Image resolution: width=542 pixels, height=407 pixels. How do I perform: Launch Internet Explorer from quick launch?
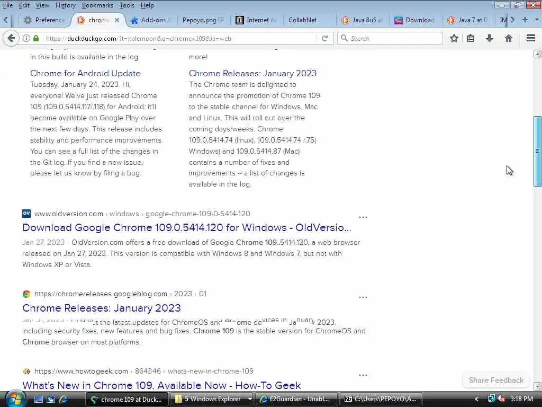tap(64, 400)
